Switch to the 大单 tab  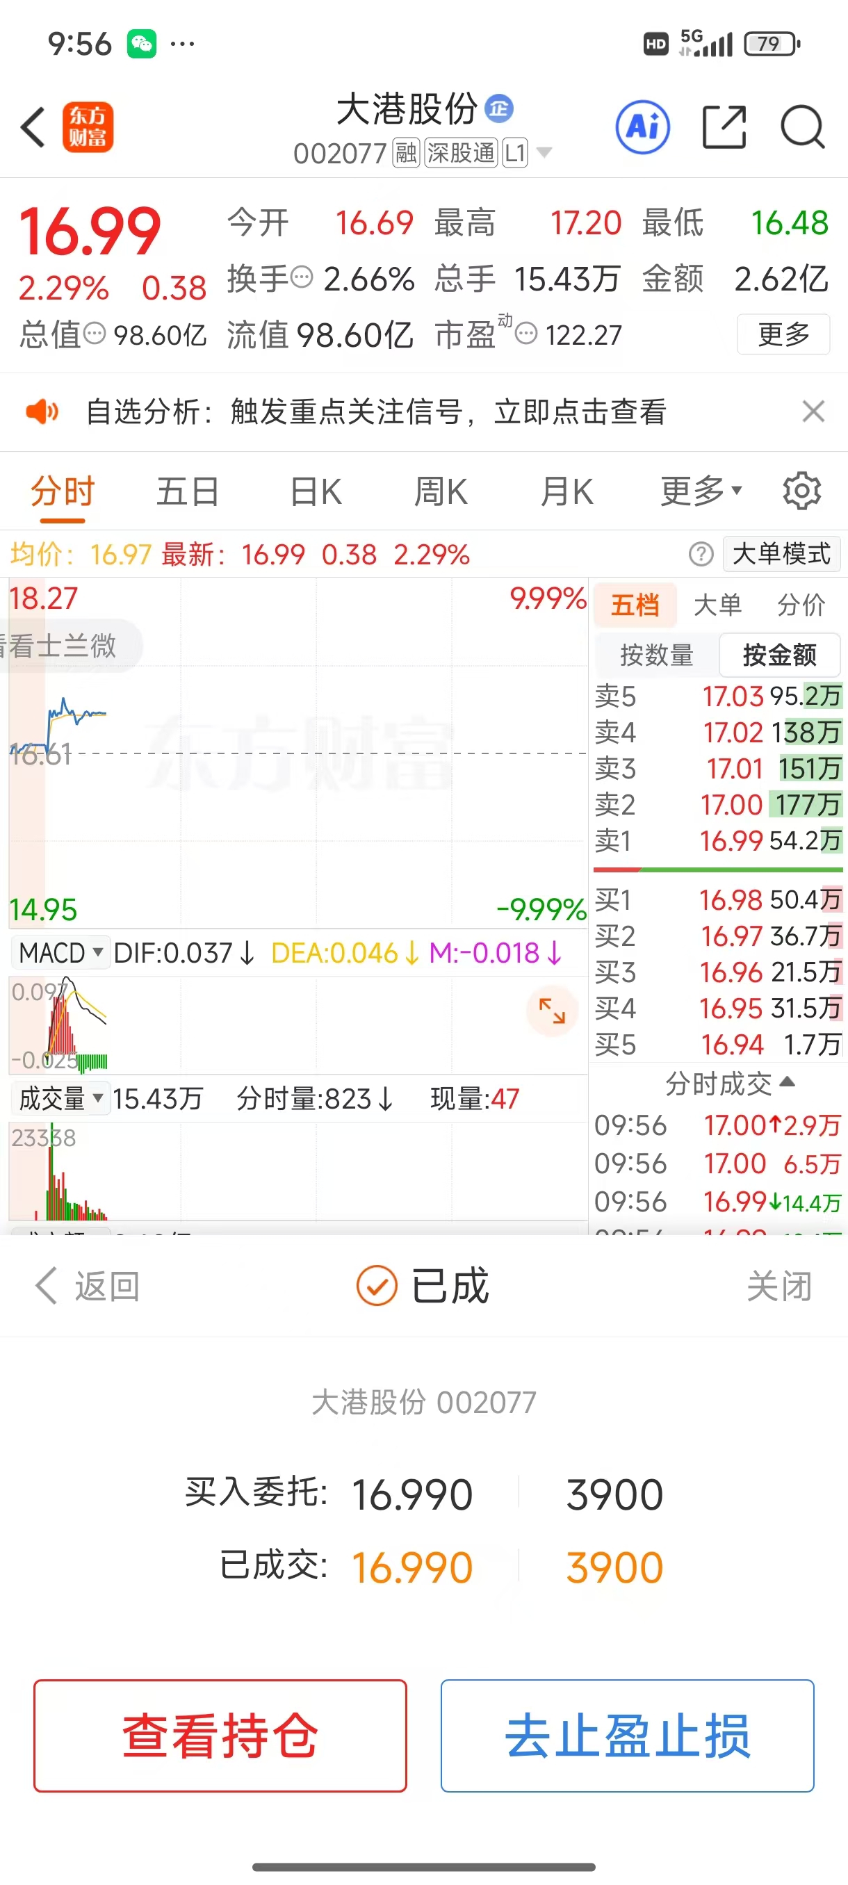point(718,605)
